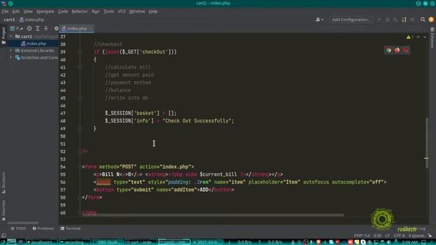The width and height of the screenshot is (436, 245).
Task: Open Project panel settings gear
Action: click(56, 29)
